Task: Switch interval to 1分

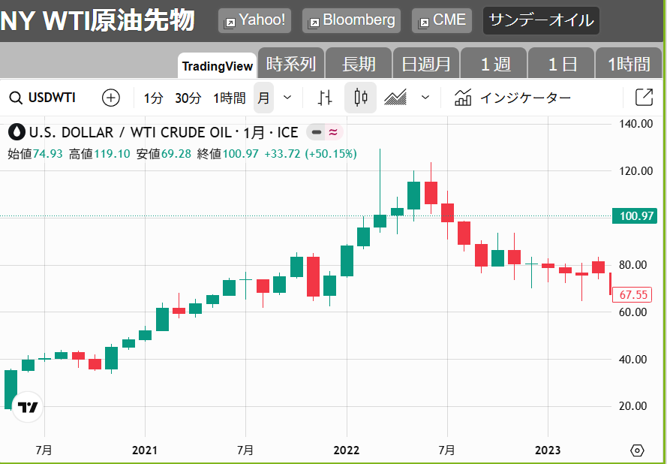Action: (x=153, y=98)
